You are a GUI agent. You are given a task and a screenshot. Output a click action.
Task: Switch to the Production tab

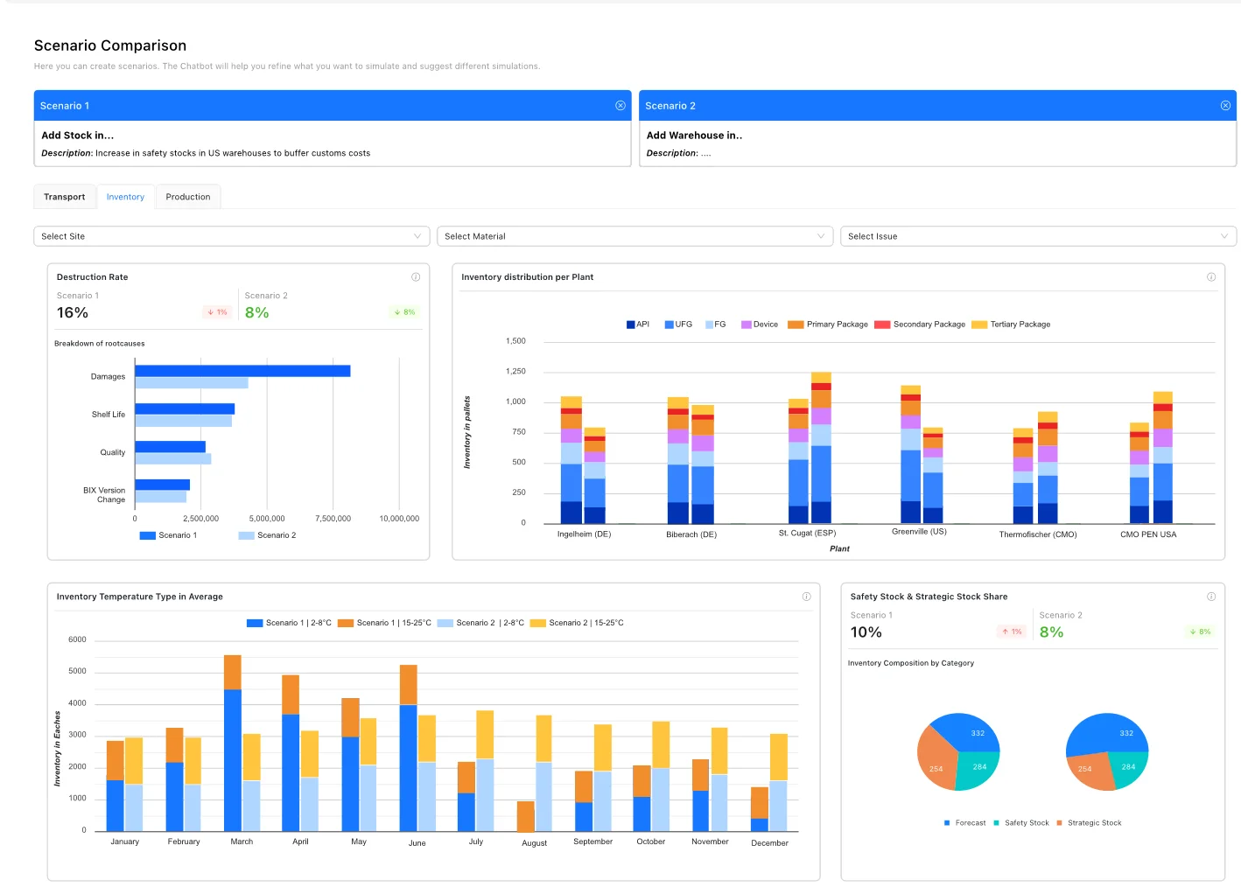pyautogui.click(x=188, y=197)
